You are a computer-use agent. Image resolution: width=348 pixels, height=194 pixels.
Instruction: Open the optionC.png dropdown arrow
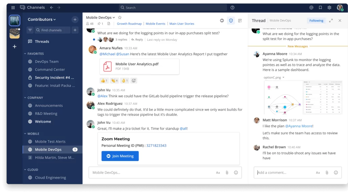tap(283, 78)
